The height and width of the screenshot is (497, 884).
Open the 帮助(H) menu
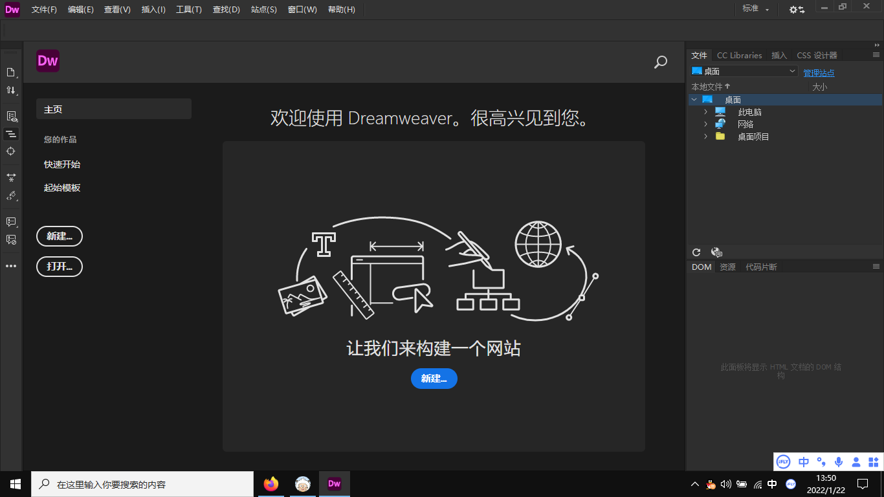[x=342, y=10]
